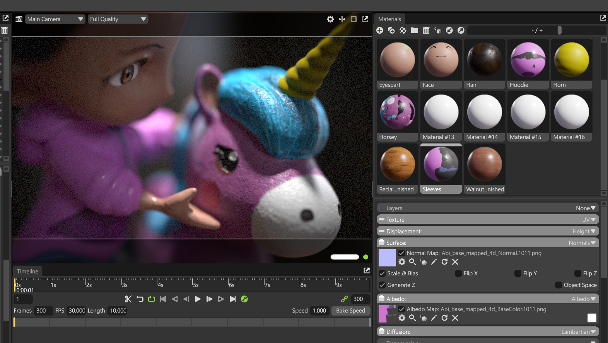The width and height of the screenshot is (608, 343).
Task: Click the viewport single-frame square icon
Action: coord(354,19)
